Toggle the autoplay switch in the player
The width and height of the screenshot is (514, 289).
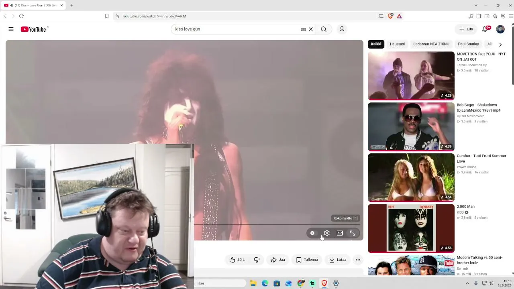312,233
